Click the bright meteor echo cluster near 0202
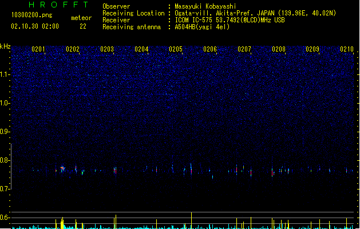 tap(62, 169)
